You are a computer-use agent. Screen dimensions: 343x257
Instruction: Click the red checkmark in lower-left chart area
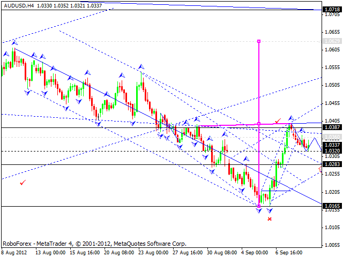point(23,182)
